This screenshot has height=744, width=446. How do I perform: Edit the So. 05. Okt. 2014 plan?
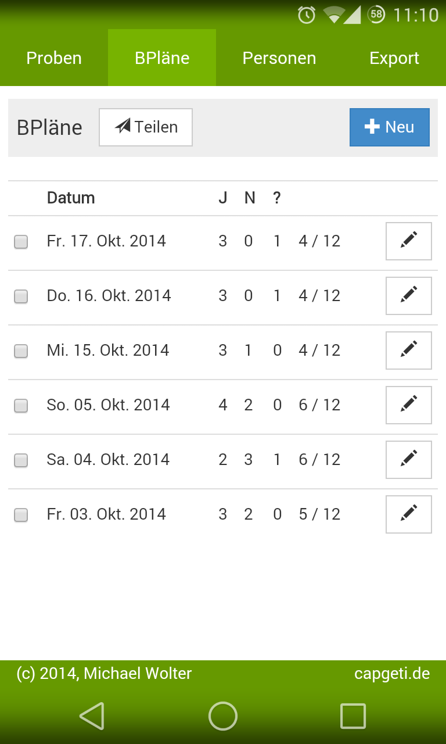coord(409,405)
